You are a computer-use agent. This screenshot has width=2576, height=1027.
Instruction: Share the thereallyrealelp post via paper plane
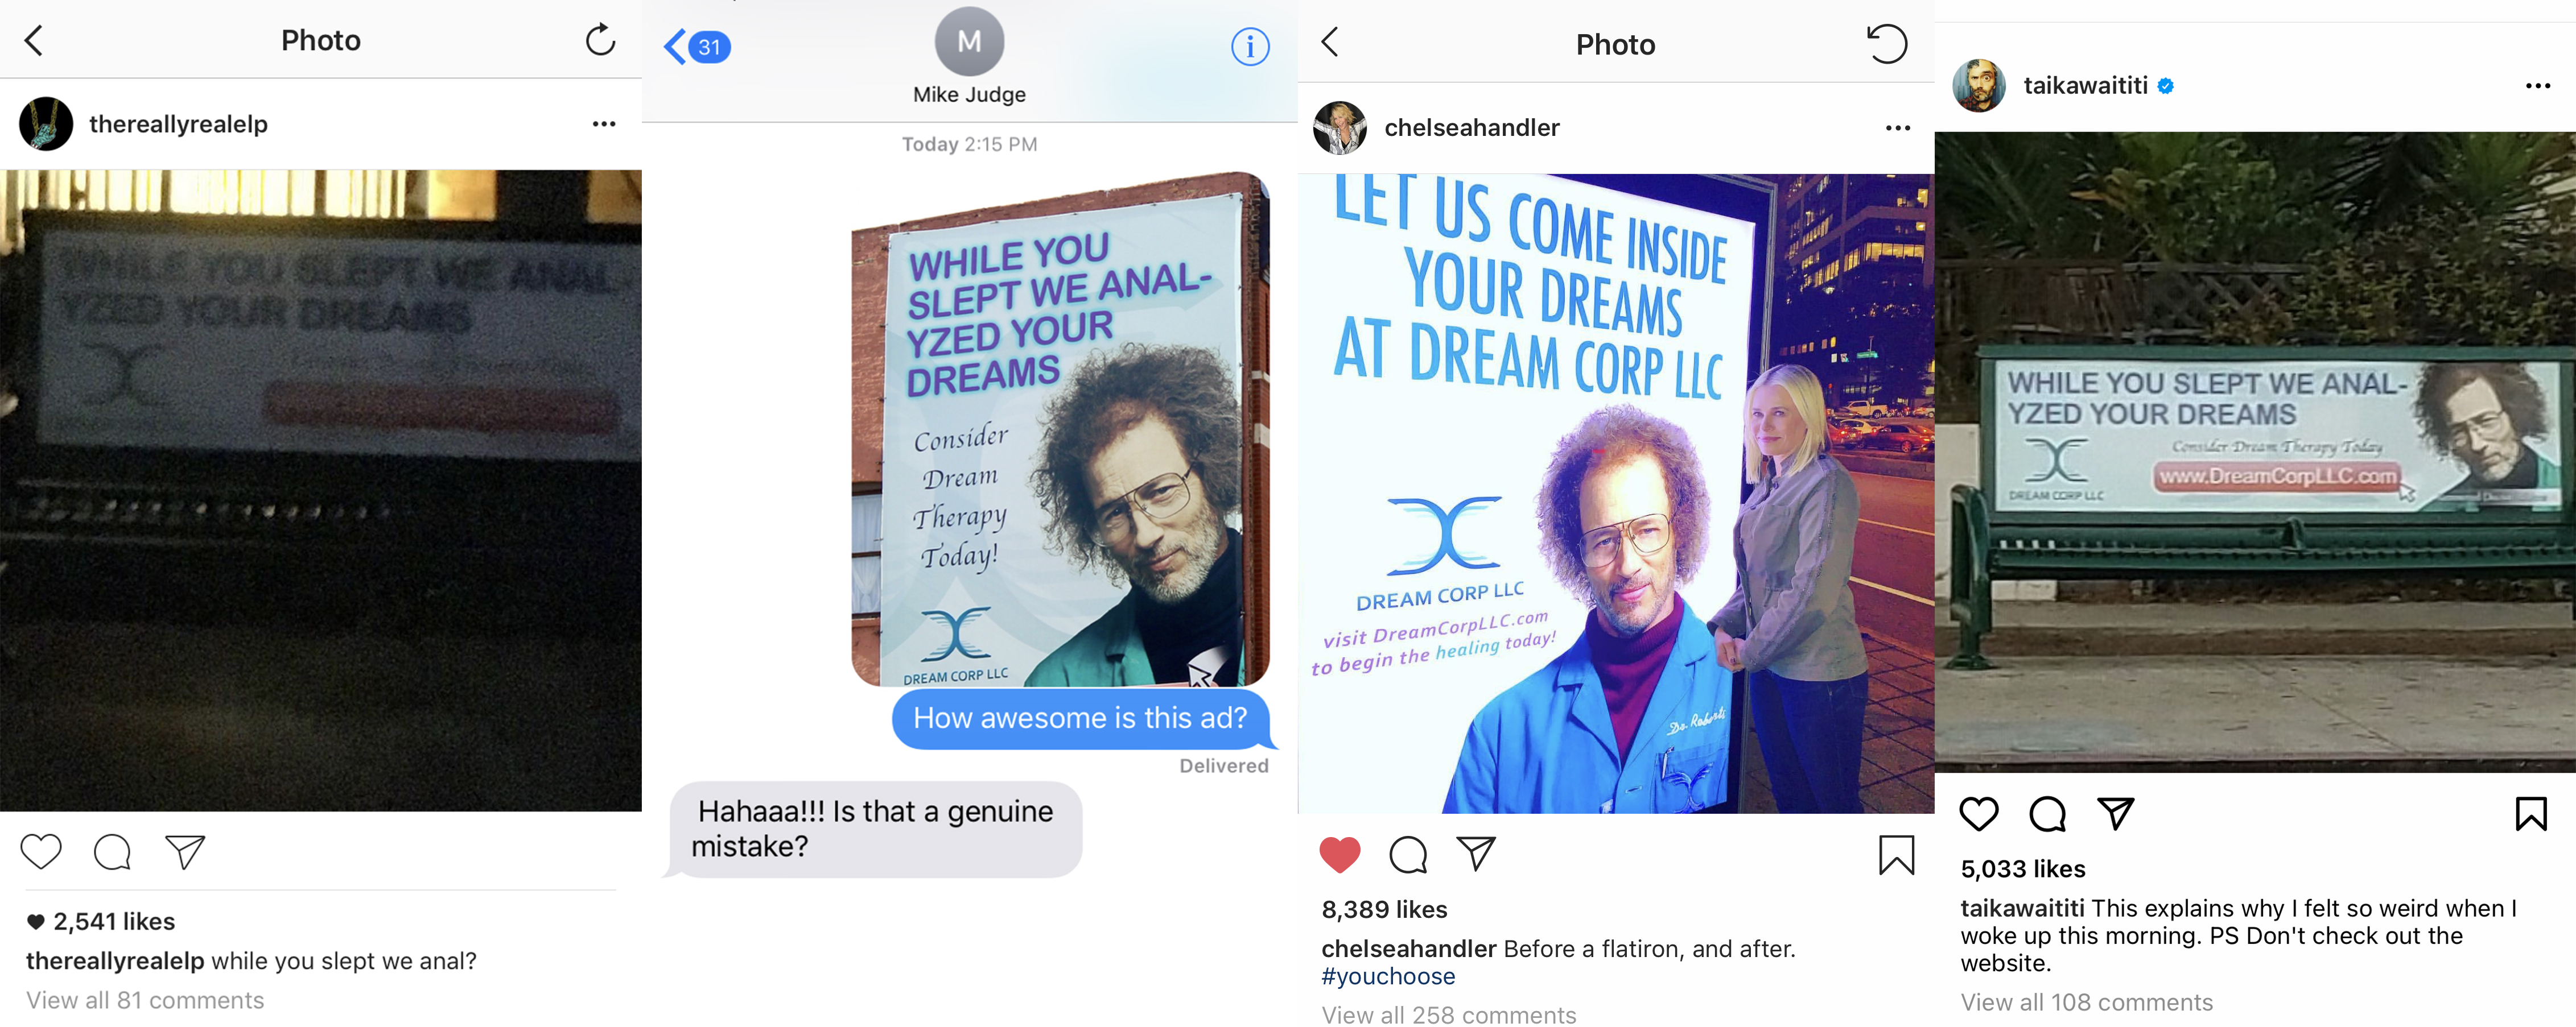coord(185,851)
